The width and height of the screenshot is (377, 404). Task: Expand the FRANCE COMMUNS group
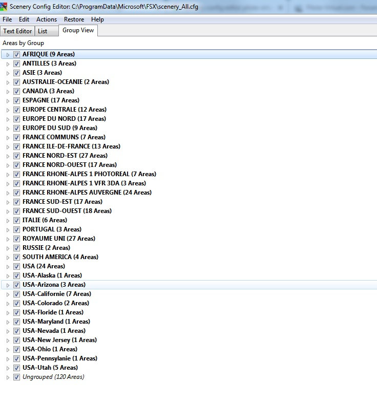click(8, 138)
